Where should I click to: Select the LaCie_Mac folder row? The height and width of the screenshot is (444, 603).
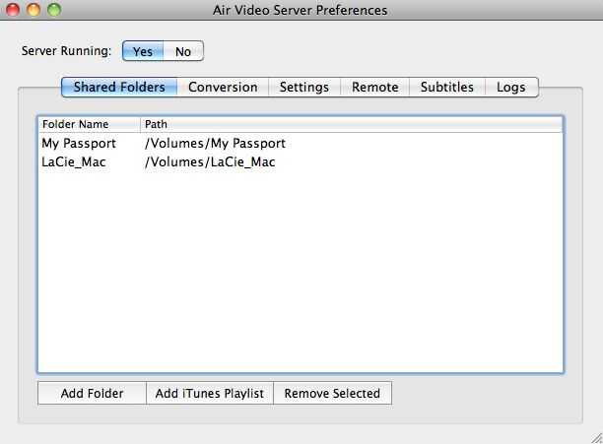(x=74, y=162)
